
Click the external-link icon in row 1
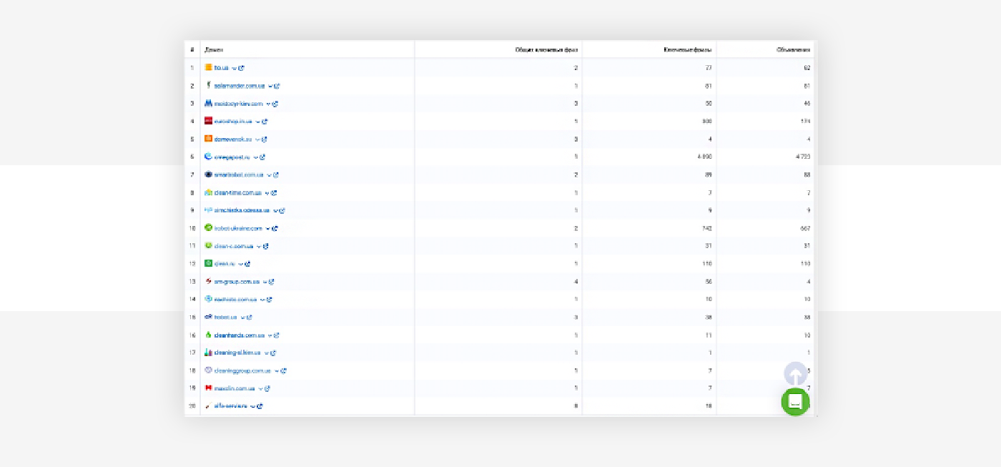click(242, 68)
